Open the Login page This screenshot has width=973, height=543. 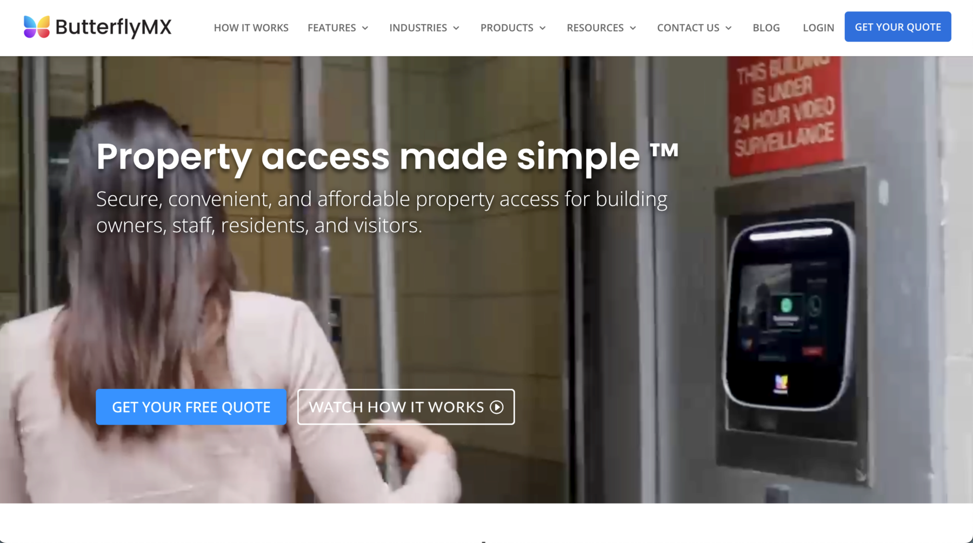(x=818, y=28)
